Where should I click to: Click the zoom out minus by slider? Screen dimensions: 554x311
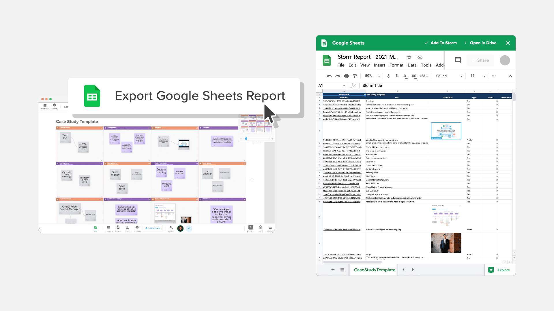(241, 139)
